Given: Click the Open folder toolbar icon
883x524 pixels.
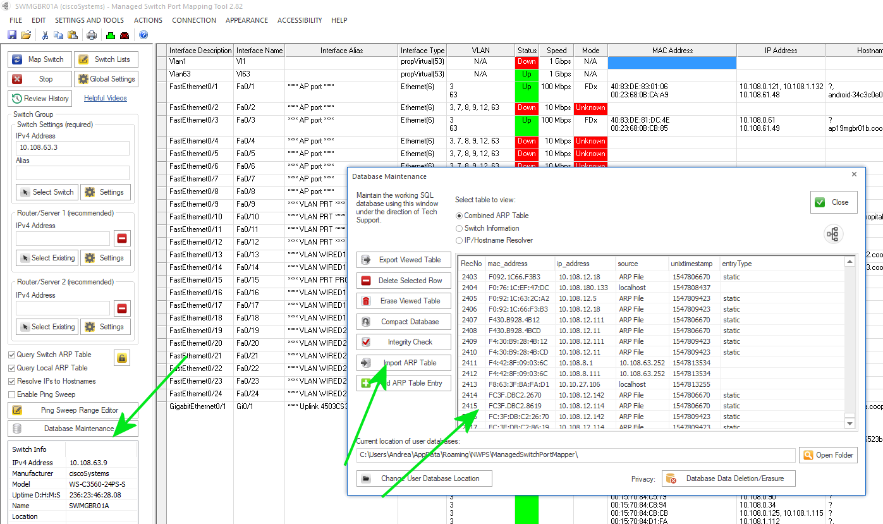Looking at the screenshot, I should (26, 35).
